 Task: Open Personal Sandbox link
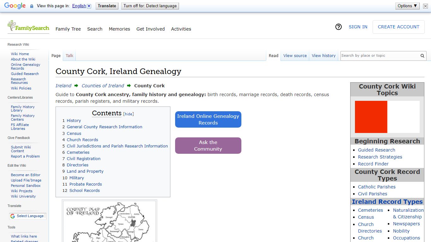(x=26, y=186)
